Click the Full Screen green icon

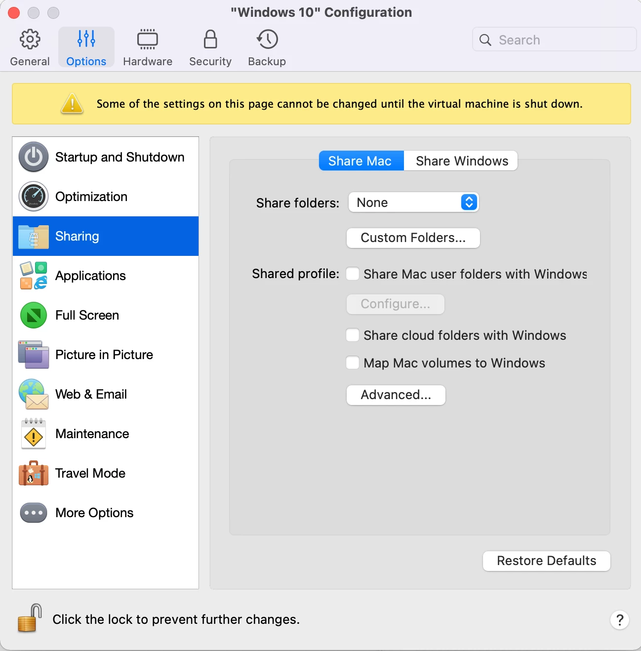[34, 315]
